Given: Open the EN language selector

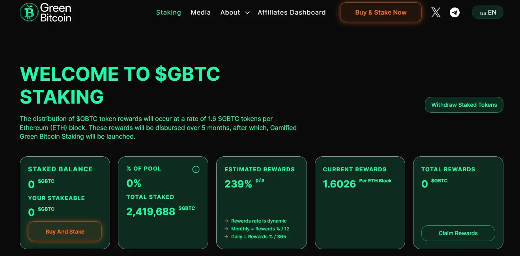Looking at the screenshot, I should tap(488, 13).
